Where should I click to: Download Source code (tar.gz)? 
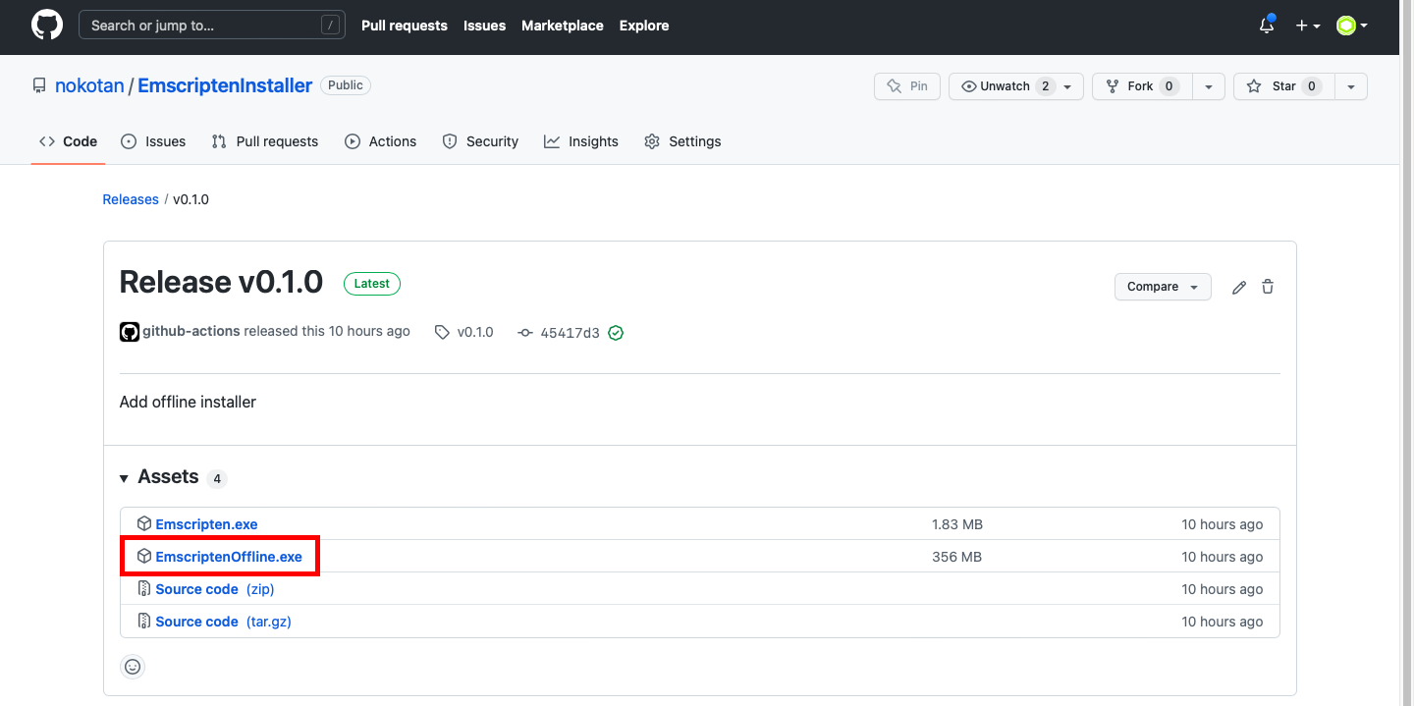(x=223, y=622)
